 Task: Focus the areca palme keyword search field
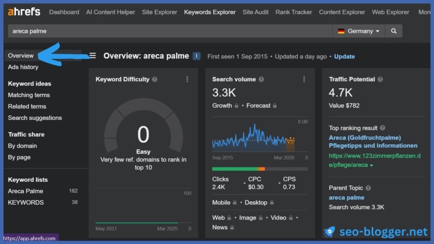pyautogui.click(x=170, y=31)
